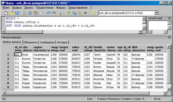This screenshot has width=173, height=102.
Task: Click results grid horizontal scroll right arrow
Action: click(x=165, y=93)
